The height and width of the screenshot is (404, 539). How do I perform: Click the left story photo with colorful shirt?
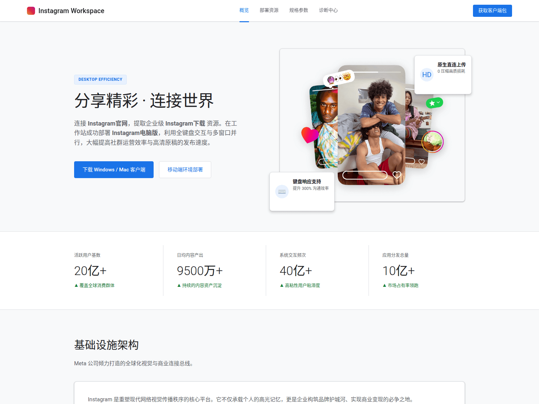(324, 127)
